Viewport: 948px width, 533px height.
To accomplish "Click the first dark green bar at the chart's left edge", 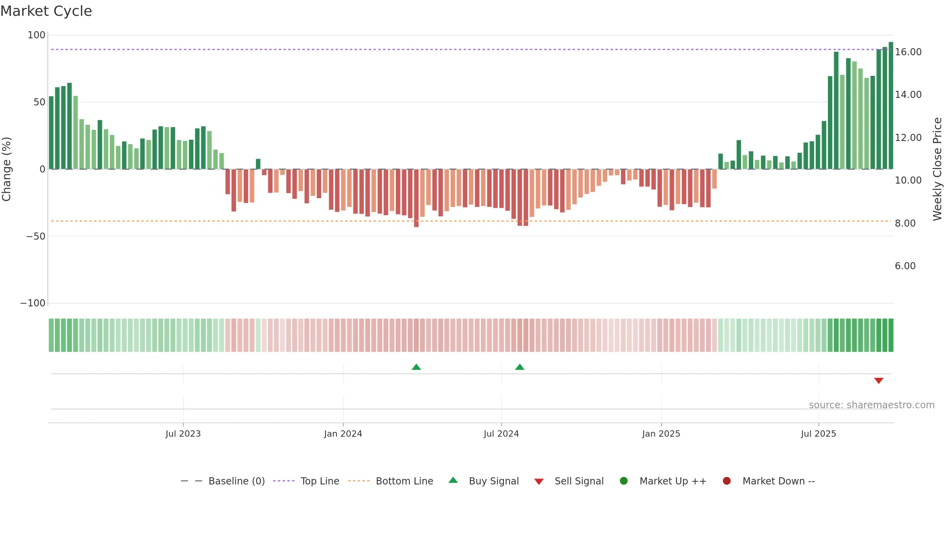I will tap(51, 133).
